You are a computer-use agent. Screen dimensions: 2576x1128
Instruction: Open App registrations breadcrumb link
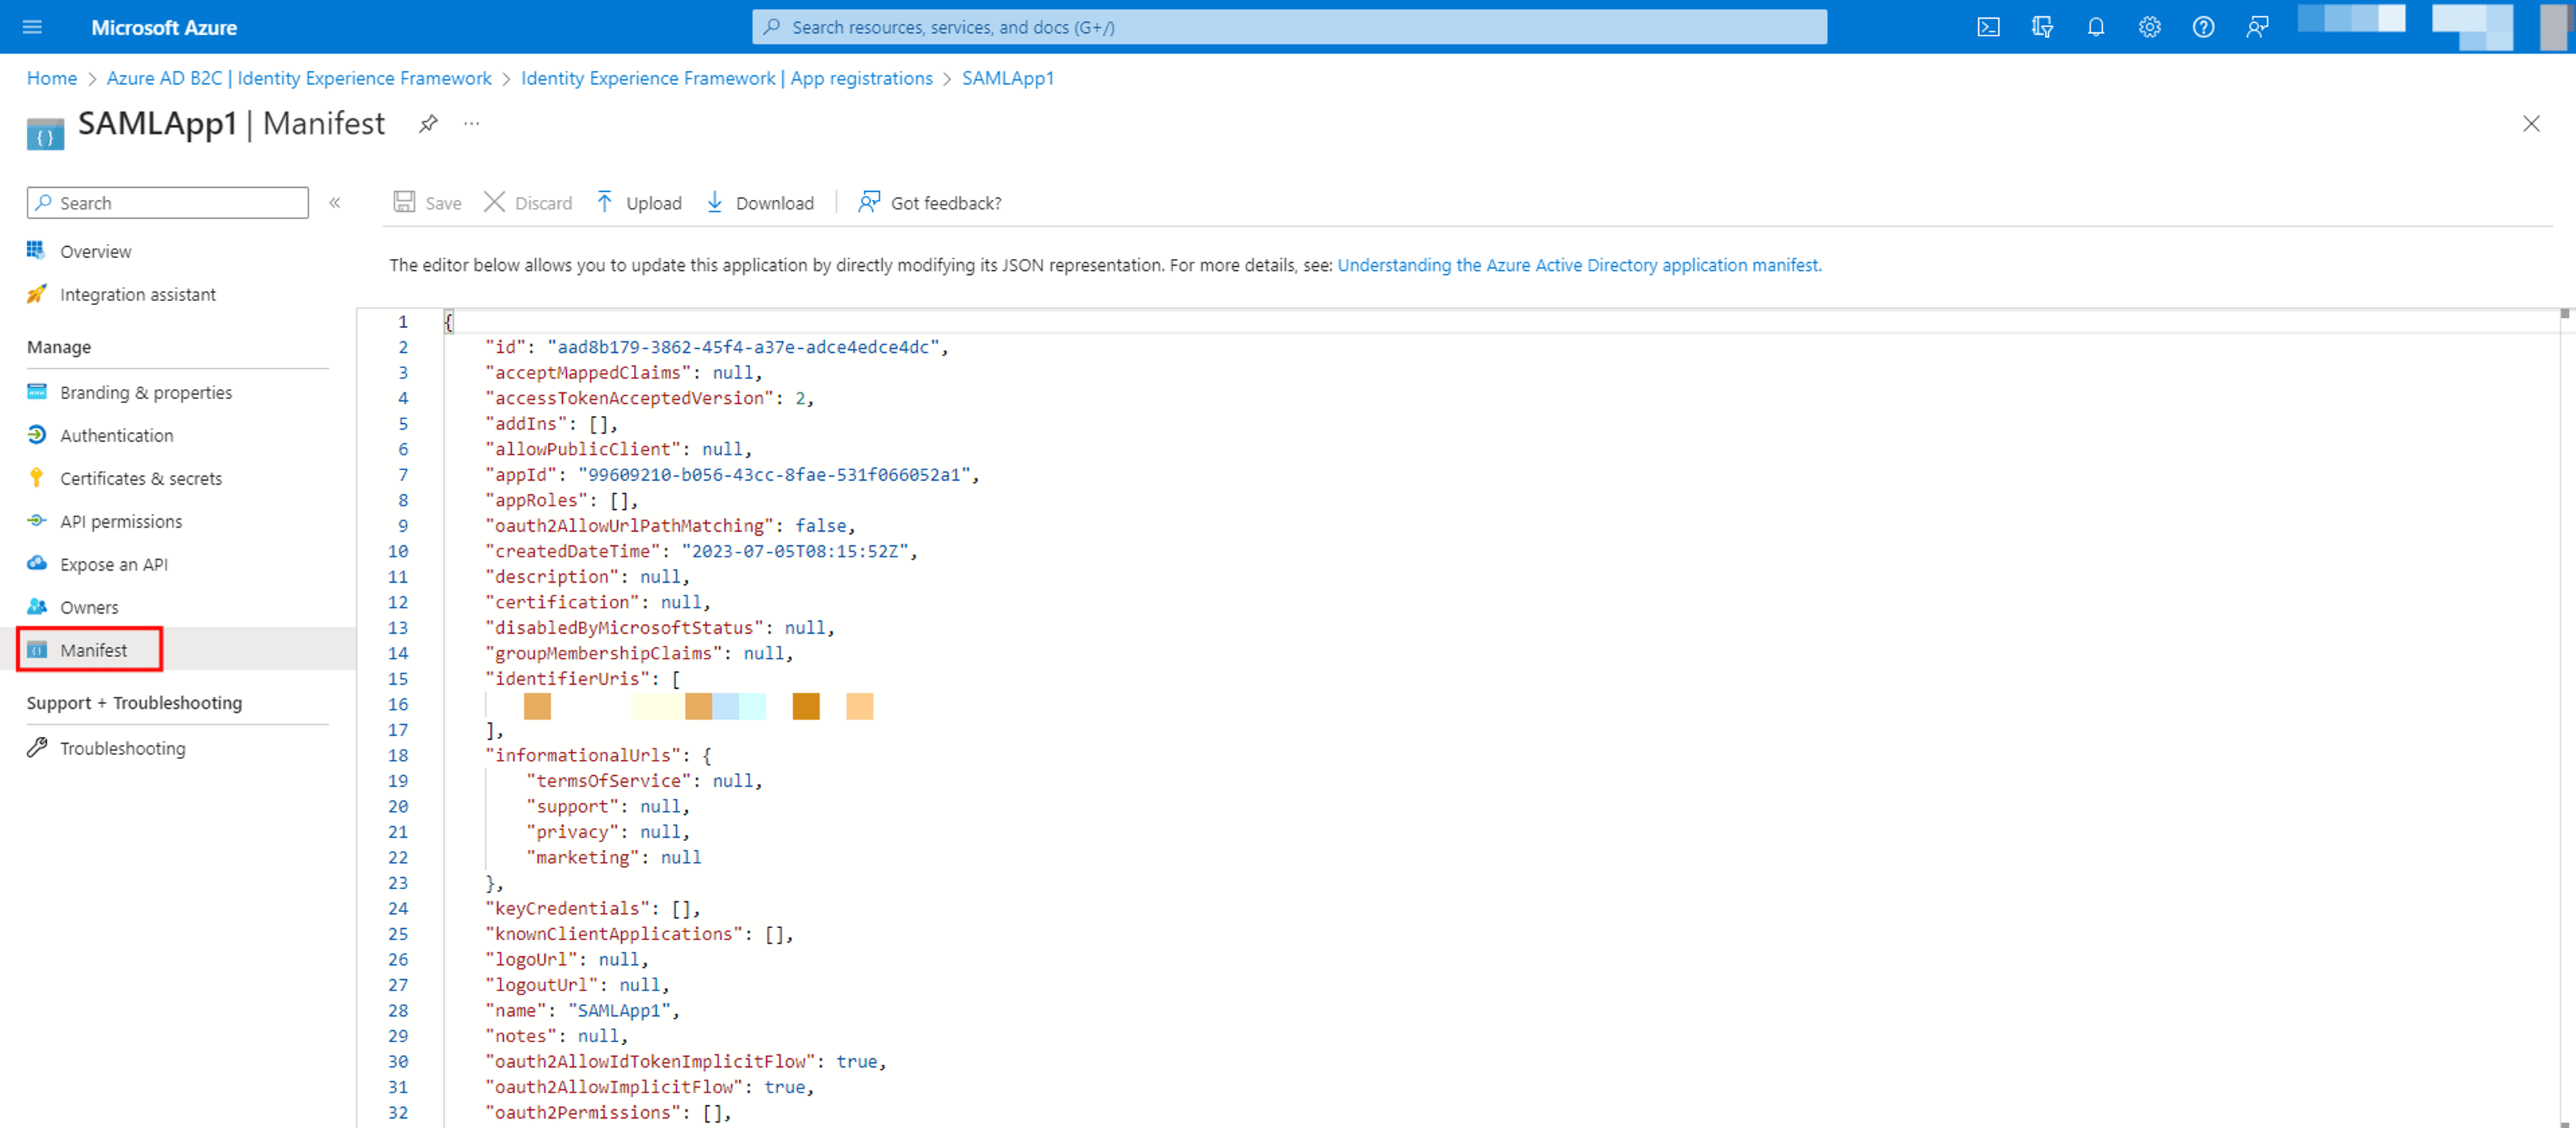coord(727,78)
